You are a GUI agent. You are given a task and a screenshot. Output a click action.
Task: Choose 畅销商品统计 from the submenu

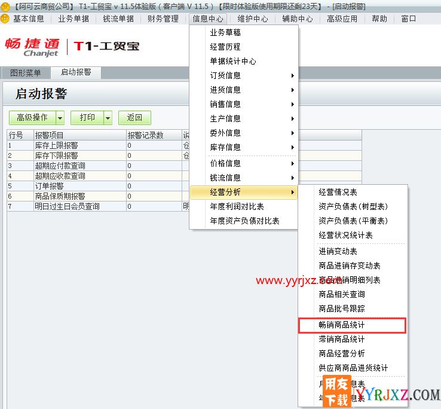[x=341, y=325]
